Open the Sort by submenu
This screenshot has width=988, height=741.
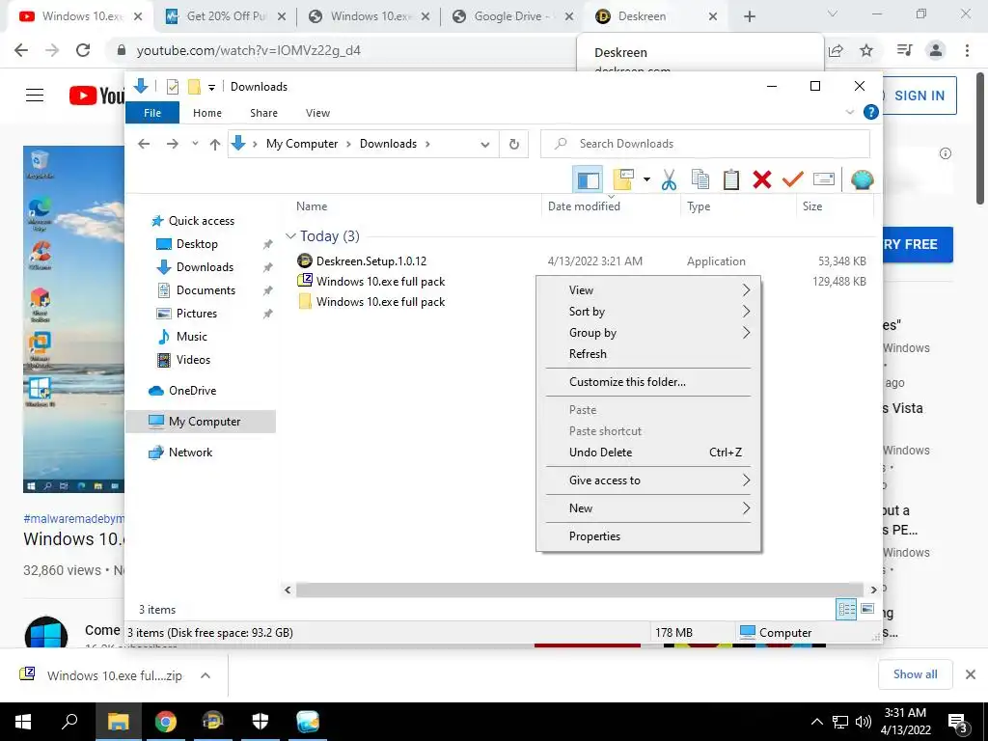[x=648, y=312]
